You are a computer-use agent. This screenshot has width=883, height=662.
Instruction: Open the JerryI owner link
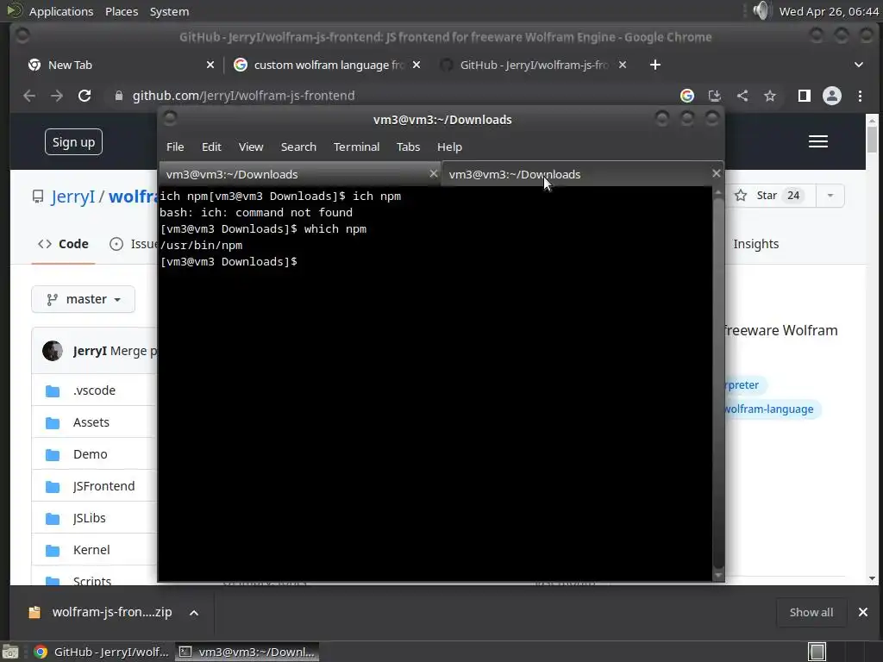72,197
